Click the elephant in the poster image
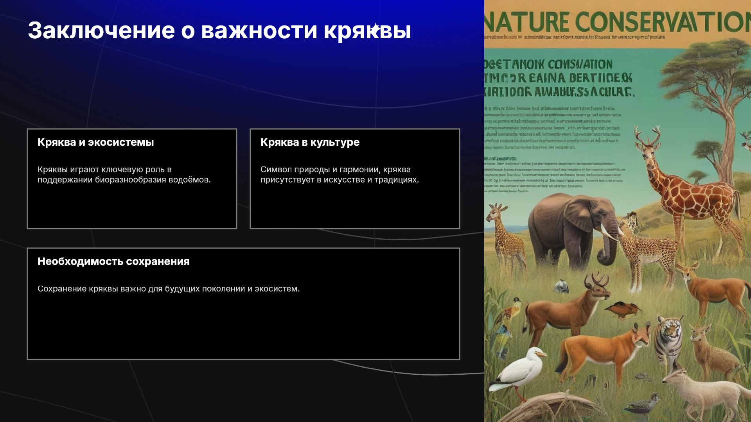Screen dimensions: 751x422 (x=573, y=231)
